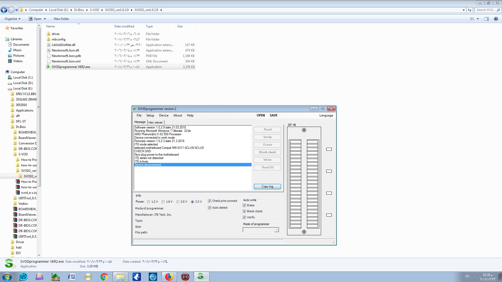Open Google Chrome from the taskbar
This screenshot has width=502, height=282.
[x=104, y=277]
